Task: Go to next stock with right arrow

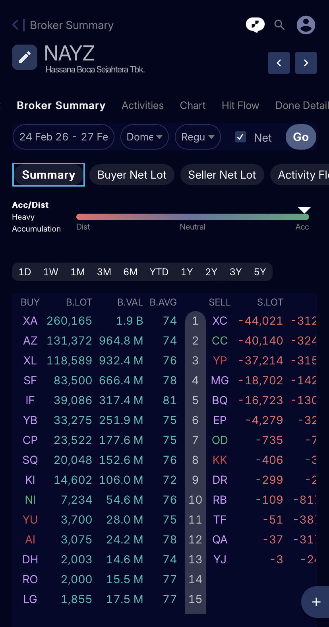Action: [306, 63]
